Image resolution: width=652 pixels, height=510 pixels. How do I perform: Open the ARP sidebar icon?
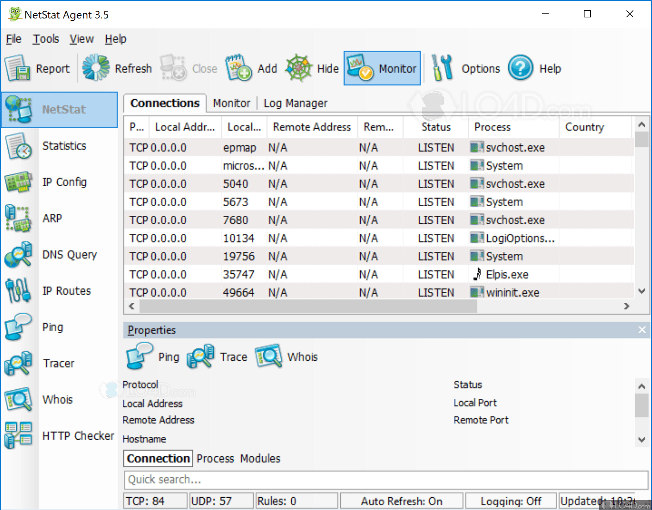(x=18, y=218)
